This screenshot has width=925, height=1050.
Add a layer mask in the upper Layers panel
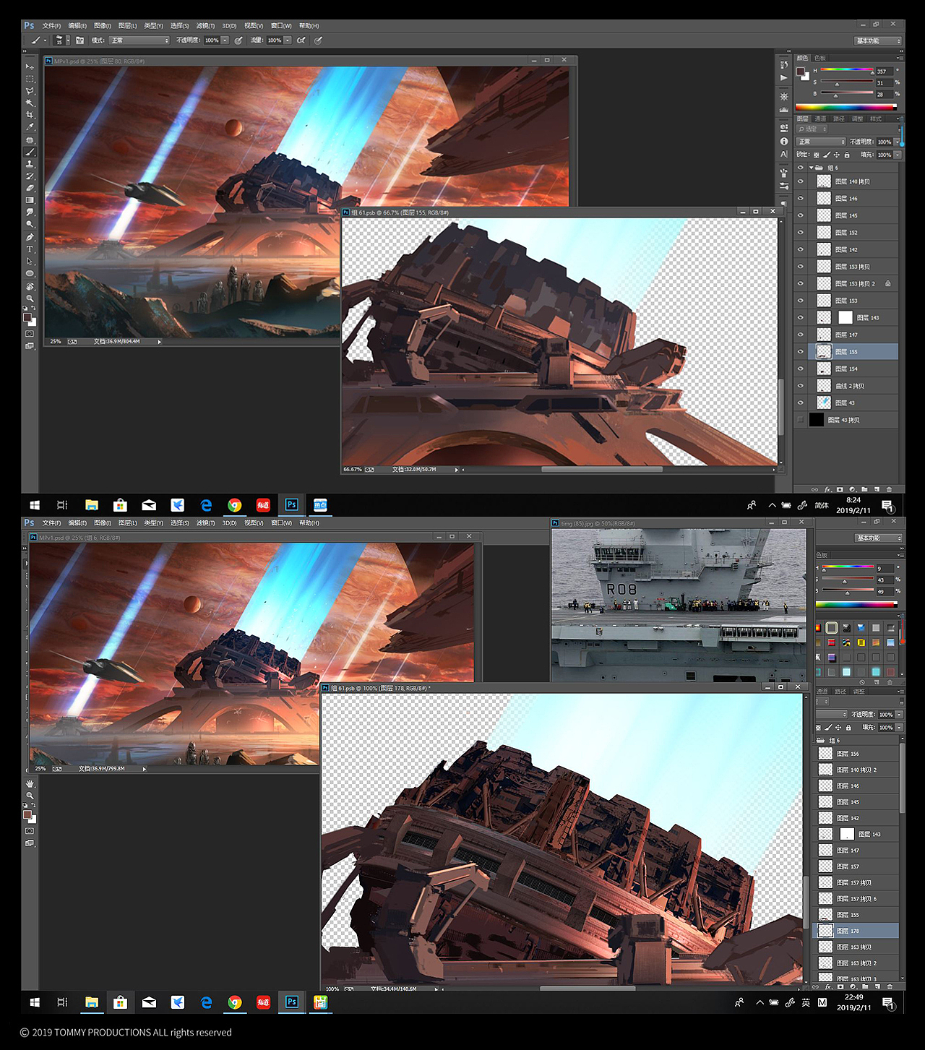pyautogui.click(x=840, y=489)
